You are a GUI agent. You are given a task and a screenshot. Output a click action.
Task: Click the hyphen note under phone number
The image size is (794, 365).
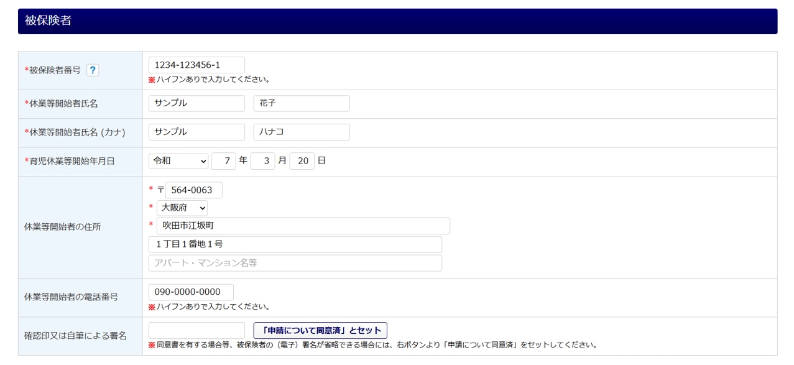[x=210, y=307]
